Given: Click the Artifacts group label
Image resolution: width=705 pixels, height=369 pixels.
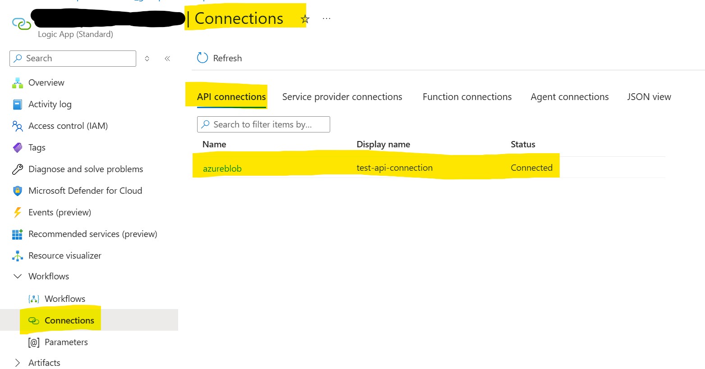Looking at the screenshot, I should (44, 363).
